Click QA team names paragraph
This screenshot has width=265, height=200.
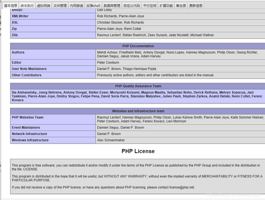tap(138, 96)
